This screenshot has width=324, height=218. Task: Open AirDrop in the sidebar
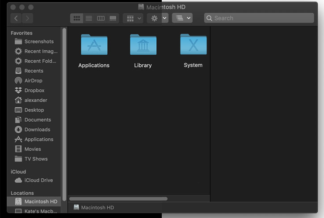(x=34, y=81)
